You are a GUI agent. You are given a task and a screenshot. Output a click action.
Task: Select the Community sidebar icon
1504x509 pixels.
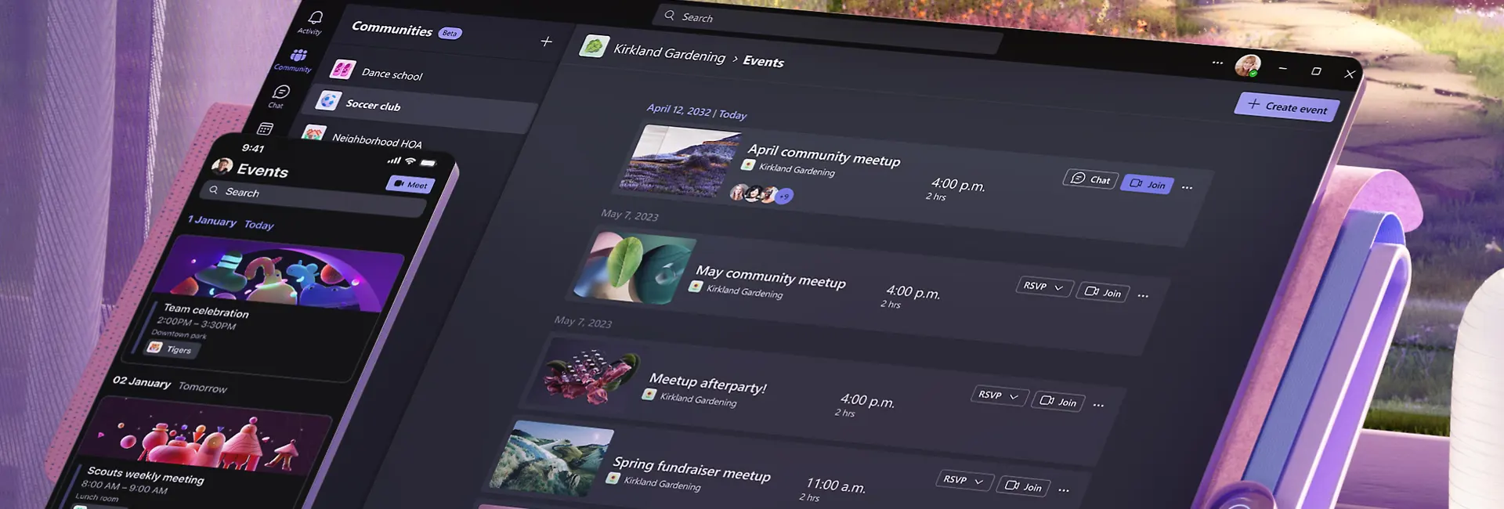tap(298, 55)
